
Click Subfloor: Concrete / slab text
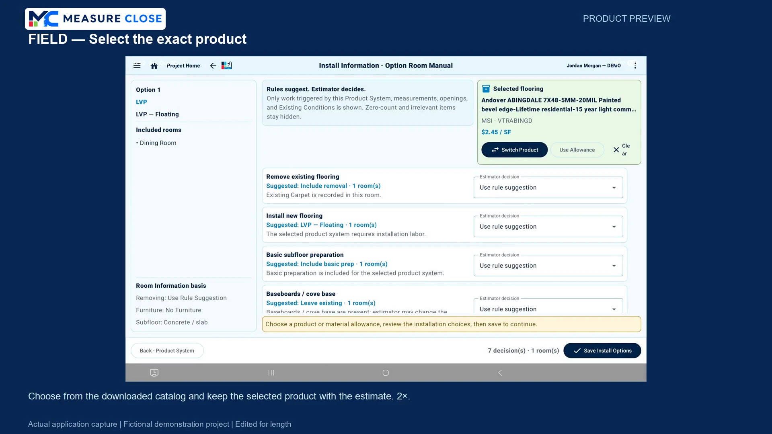(x=172, y=322)
